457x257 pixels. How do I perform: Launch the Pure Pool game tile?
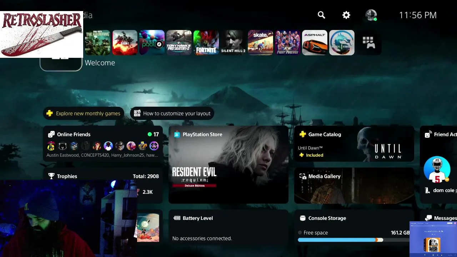tap(152, 42)
